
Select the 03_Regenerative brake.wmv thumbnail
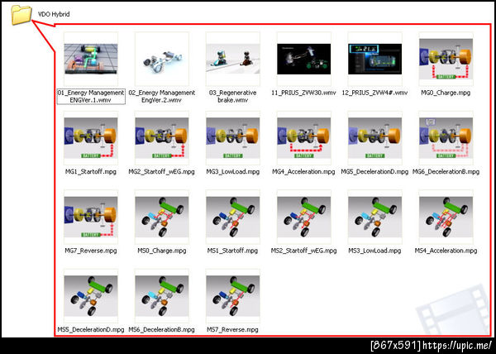233,60
